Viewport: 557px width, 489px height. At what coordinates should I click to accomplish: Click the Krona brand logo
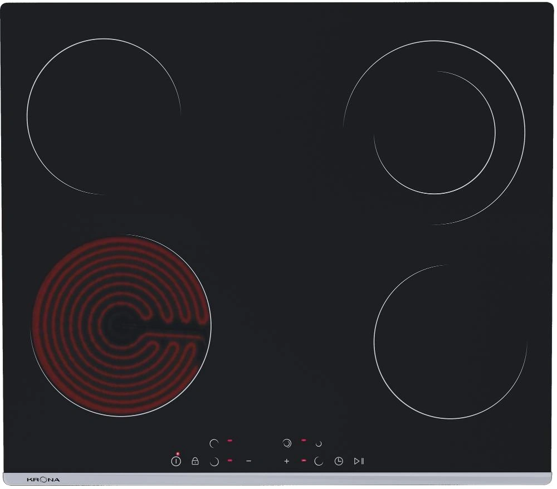pos(43,479)
